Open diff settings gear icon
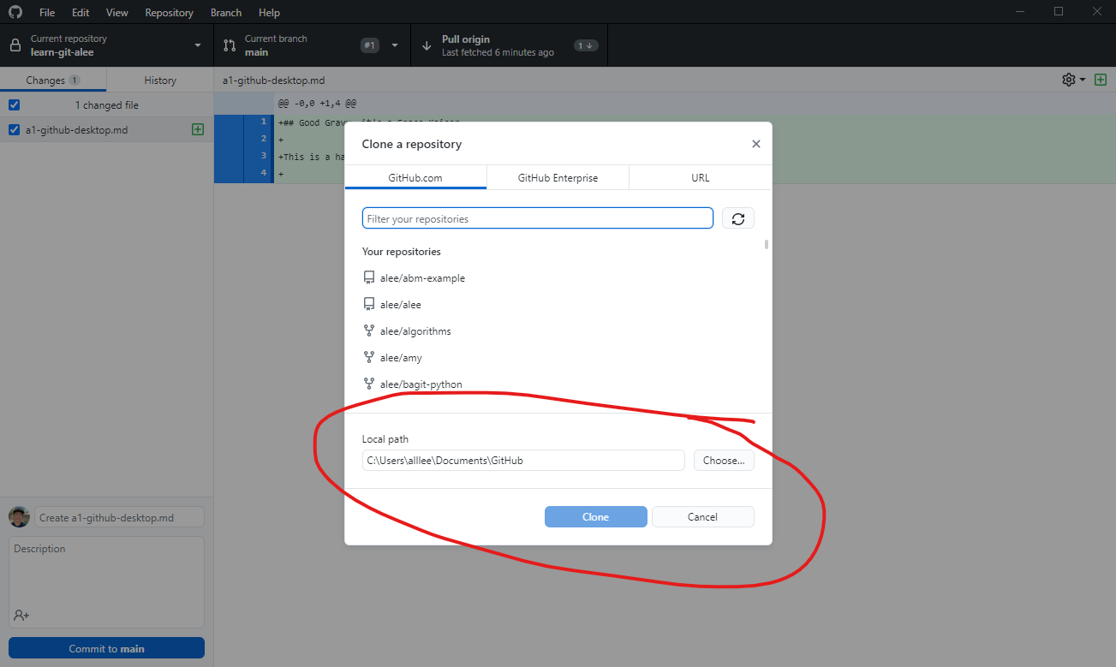 point(1069,80)
